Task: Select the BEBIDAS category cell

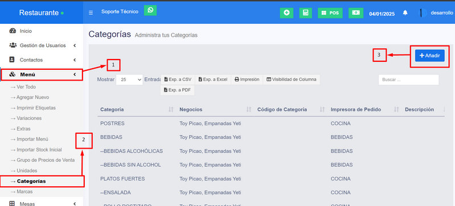Action: click(x=111, y=137)
